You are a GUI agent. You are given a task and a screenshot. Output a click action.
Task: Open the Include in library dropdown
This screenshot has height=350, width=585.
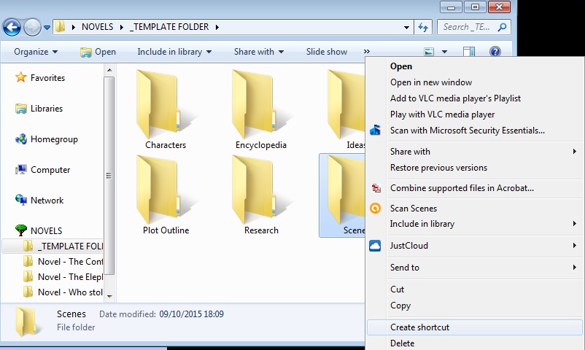point(174,52)
